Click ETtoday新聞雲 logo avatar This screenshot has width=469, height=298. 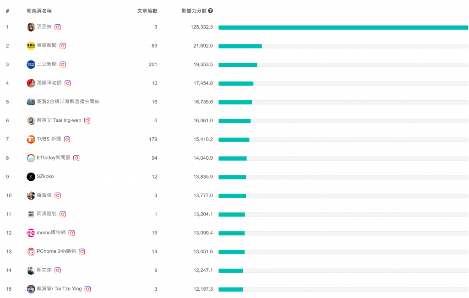31,158
